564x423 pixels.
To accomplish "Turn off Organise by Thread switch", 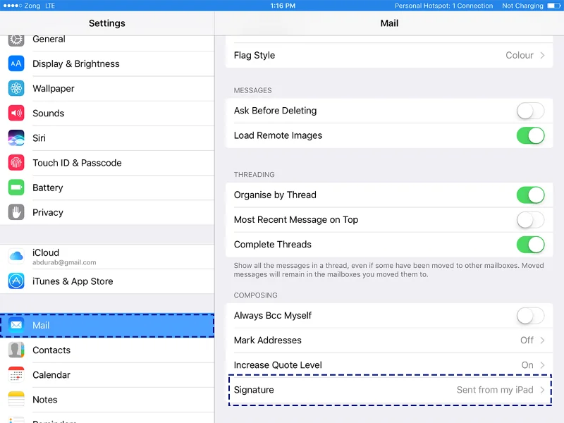I will [x=530, y=195].
